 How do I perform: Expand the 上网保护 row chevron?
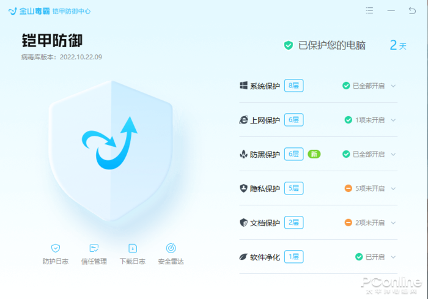393,120
